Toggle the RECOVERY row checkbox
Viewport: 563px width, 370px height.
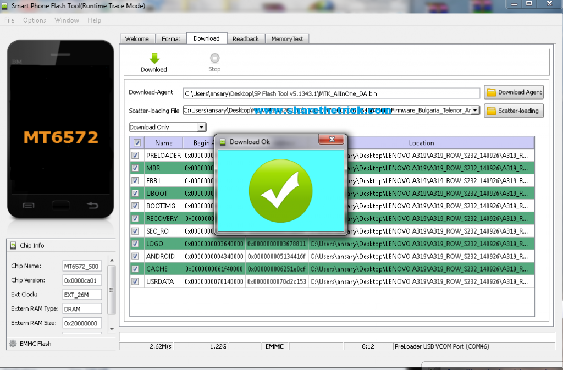tap(135, 219)
